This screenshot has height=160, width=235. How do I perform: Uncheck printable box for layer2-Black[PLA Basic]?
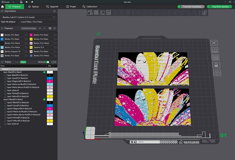pyautogui.click(x=44, y=99)
